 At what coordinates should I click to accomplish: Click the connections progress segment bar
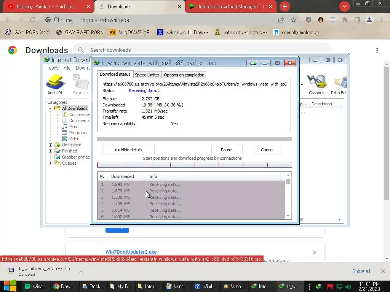pyautogui.click(x=195, y=165)
